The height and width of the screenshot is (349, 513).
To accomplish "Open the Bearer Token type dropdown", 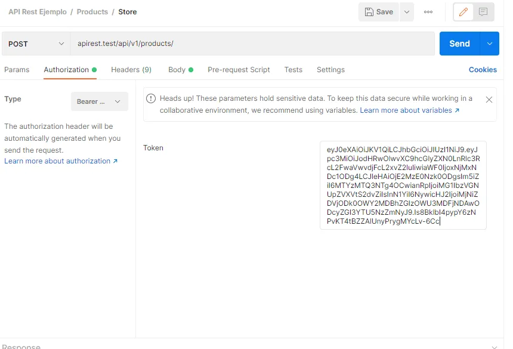I will coord(99,102).
